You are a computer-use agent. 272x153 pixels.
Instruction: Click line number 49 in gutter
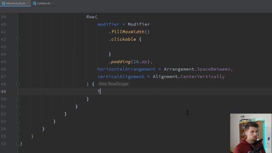3,92
